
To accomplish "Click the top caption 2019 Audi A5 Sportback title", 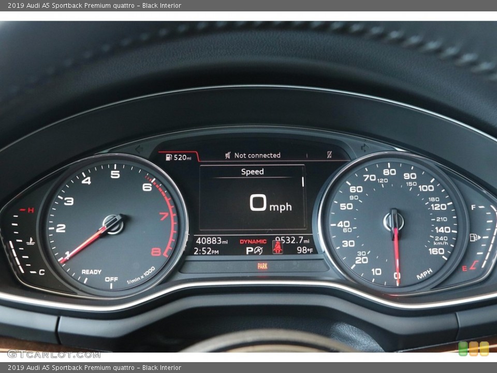I will (94, 5).
